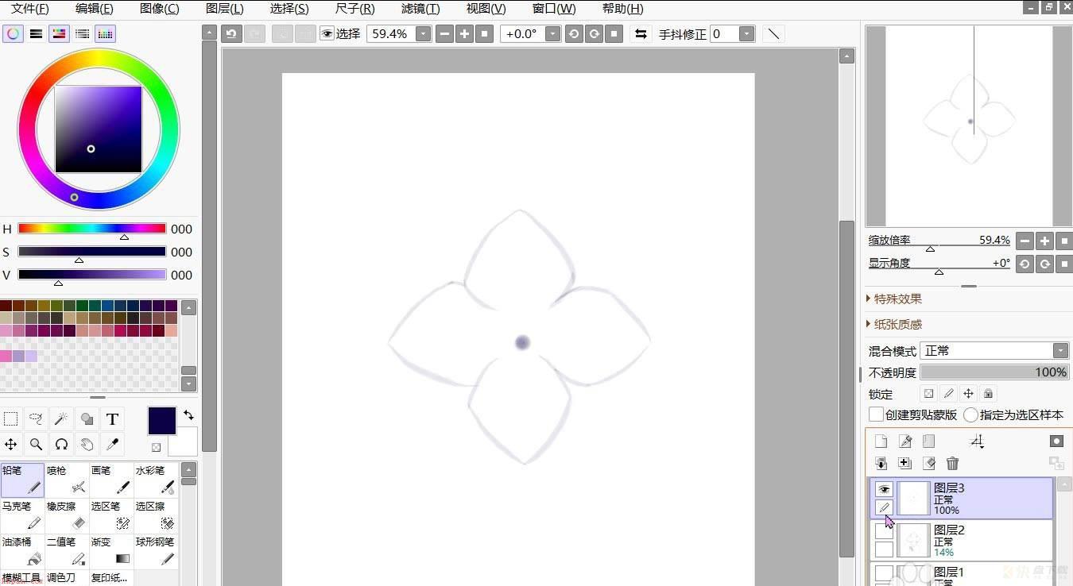The image size is (1073, 586).
Task: Open the 视图(V) menu
Action: coord(486,9)
